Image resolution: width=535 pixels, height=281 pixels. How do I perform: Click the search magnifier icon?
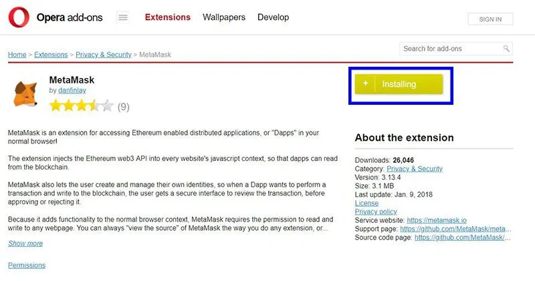(506, 49)
